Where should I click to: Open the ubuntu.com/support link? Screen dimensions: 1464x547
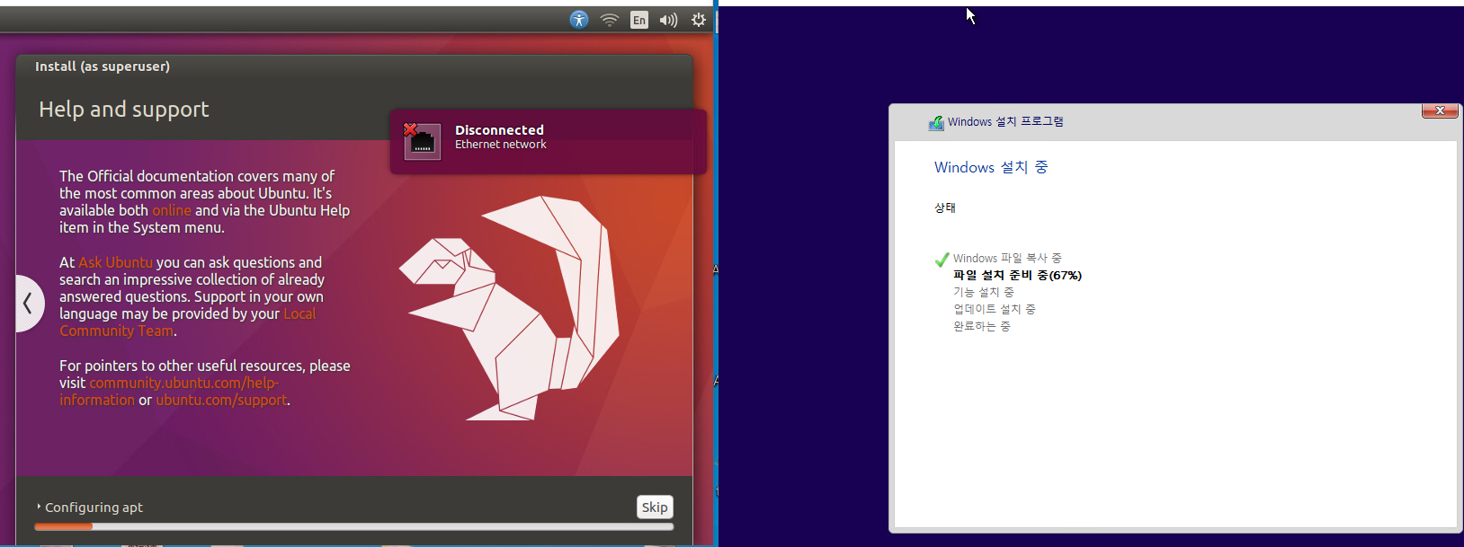221,400
